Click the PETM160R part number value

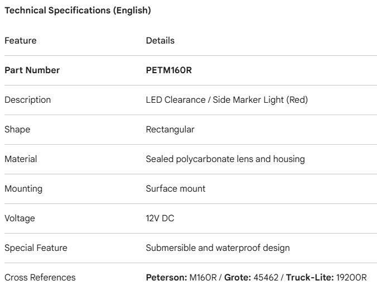coord(169,70)
